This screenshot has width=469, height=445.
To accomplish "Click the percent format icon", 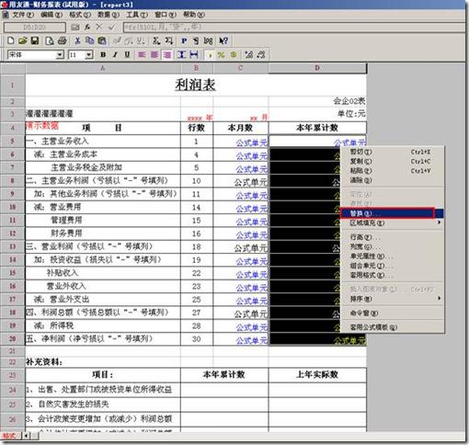I will (221, 54).
